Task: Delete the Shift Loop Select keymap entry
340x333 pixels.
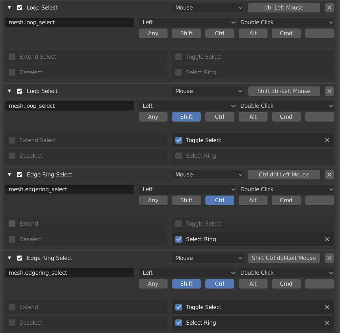Action: (329, 91)
